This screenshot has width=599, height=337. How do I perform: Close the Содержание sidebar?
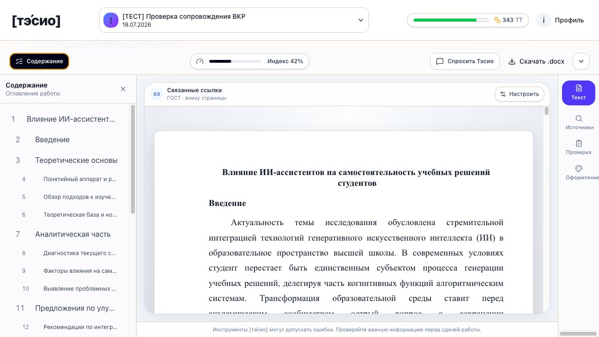[123, 89]
